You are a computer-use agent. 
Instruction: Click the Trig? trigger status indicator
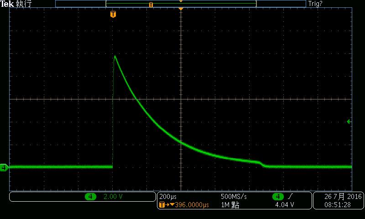click(x=315, y=4)
